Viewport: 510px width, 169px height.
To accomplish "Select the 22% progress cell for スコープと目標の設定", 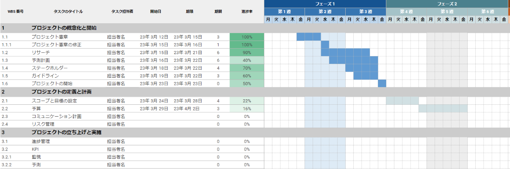I will (247, 101).
